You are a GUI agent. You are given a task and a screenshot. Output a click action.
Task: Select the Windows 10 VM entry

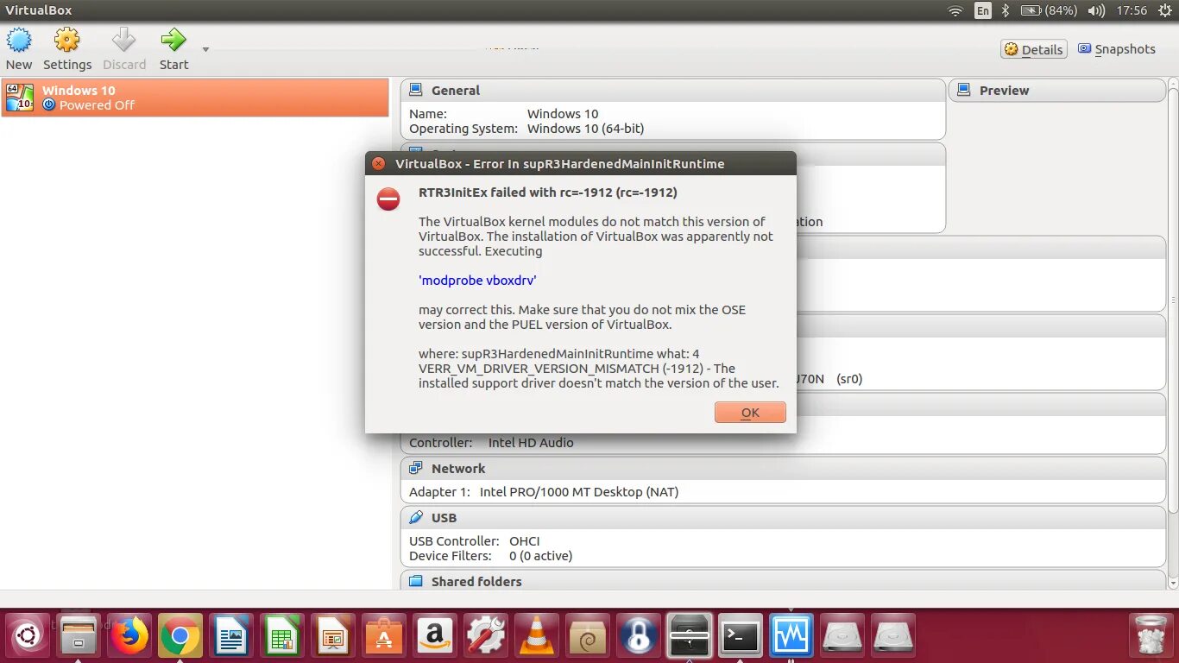[195, 98]
